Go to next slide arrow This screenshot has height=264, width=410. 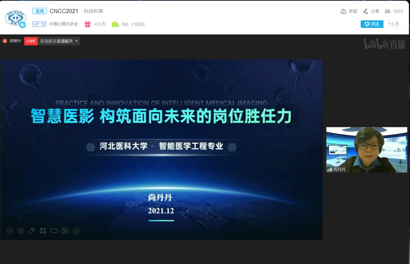coord(21,231)
